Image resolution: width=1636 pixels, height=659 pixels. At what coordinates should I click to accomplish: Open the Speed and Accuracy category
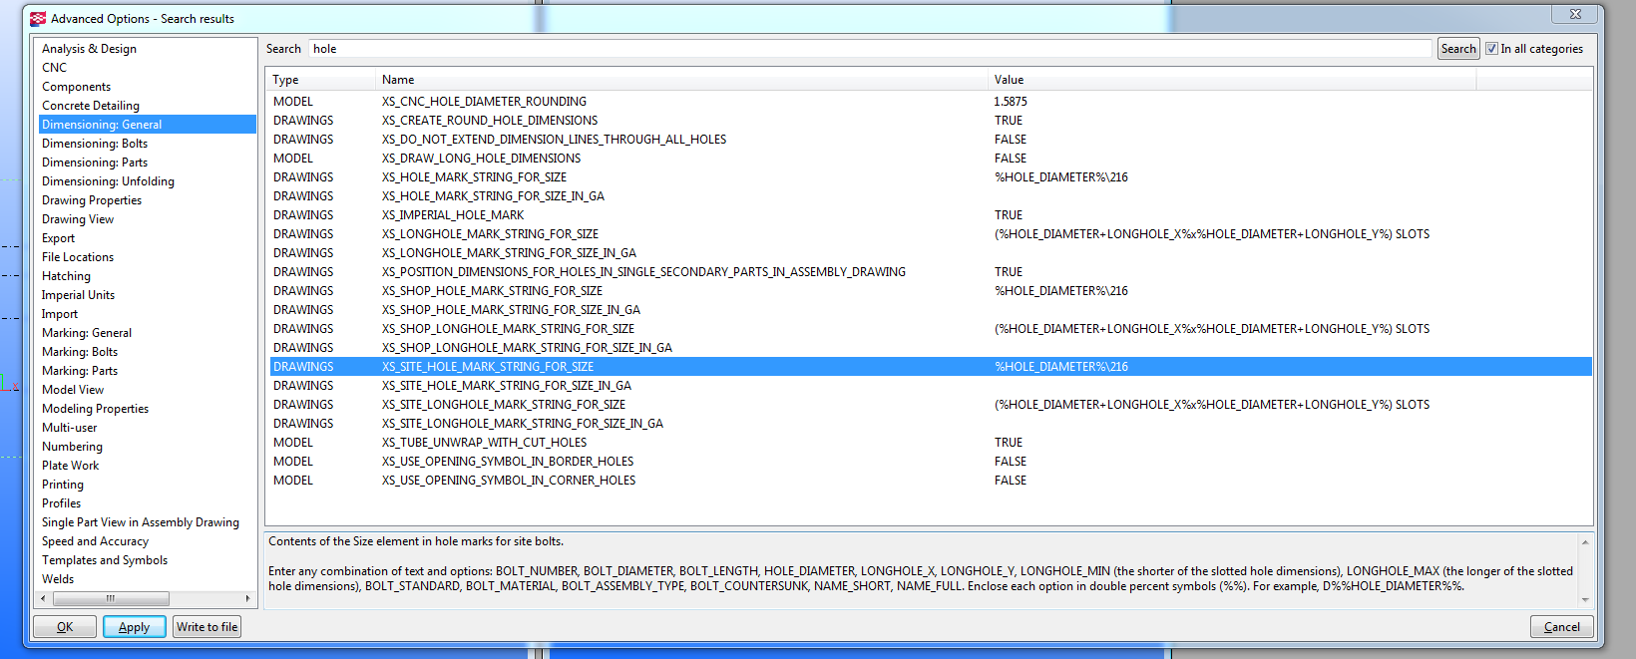coord(95,541)
